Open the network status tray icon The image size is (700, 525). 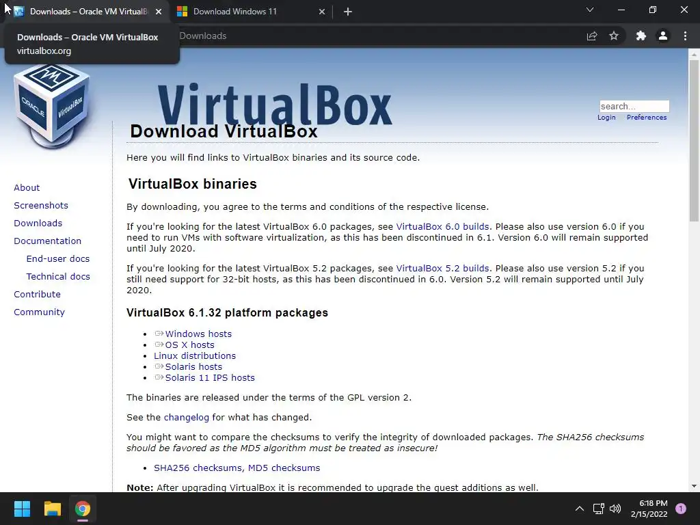point(598,509)
